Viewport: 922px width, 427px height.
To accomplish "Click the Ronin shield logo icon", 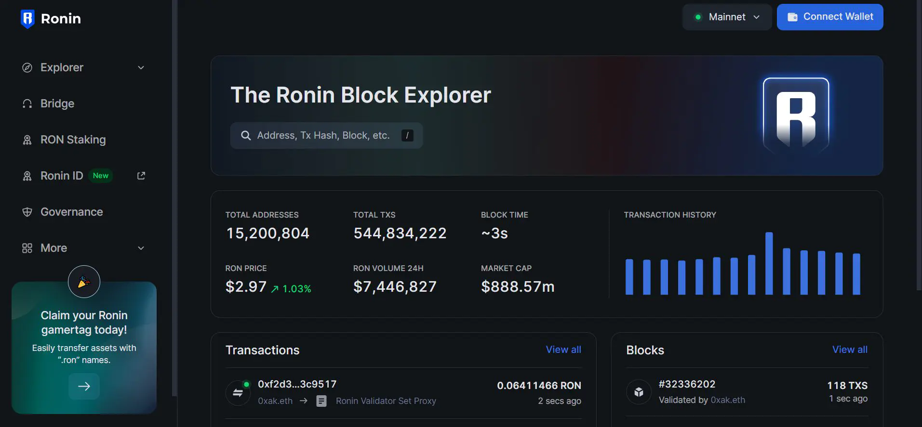I will [27, 19].
